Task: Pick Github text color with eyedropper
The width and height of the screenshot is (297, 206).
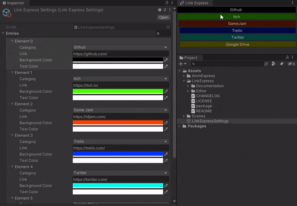Action: click(166, 66)
